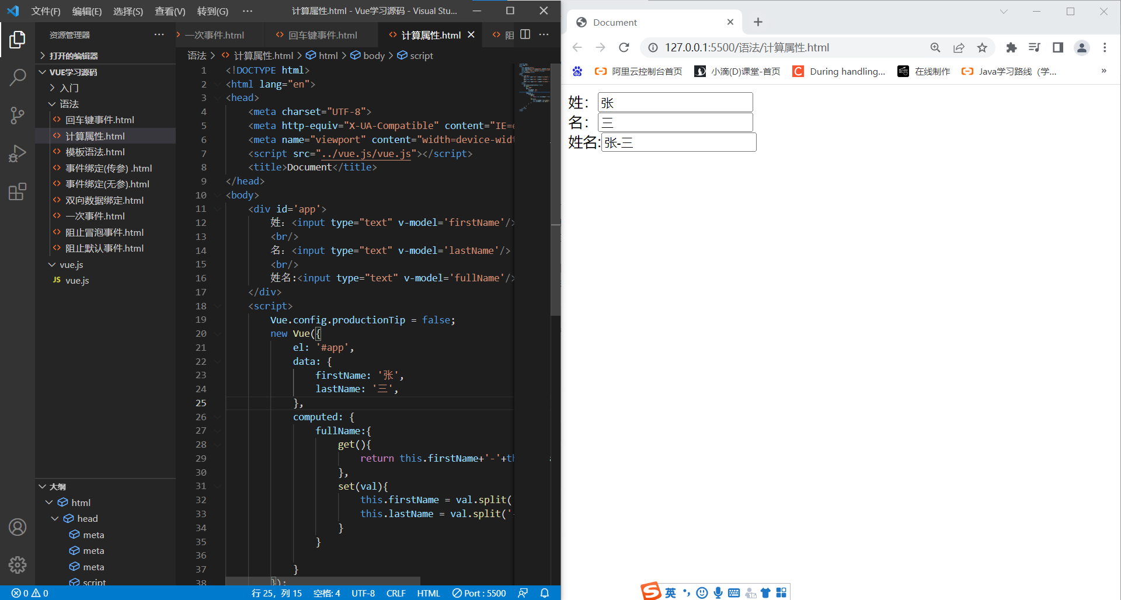Screen dimensions: 1121x600
Task: Click the 名 last-name input field
Action: (675, 122)
